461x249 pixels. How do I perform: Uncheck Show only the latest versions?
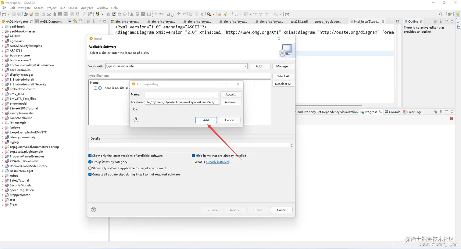tap(90, 156)
